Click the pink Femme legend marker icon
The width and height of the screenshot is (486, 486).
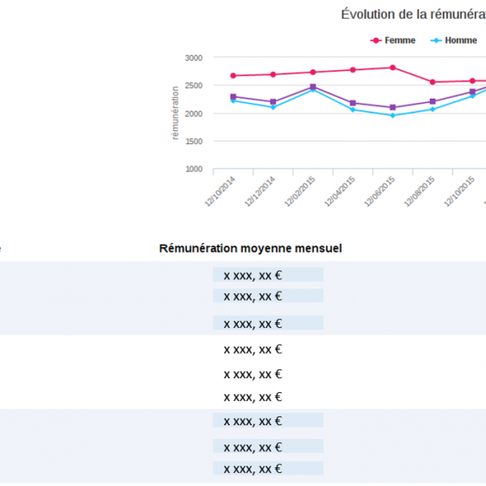[x=376, y=40]
